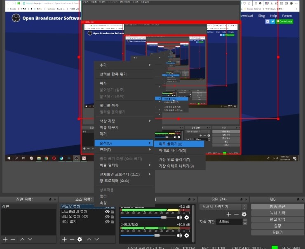Click 녹화 시작 button

(277, 213)
